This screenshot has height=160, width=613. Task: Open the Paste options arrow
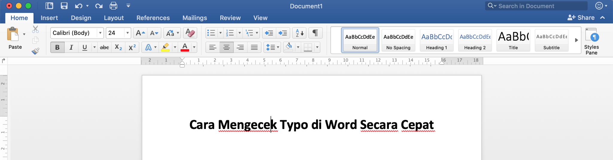[x=24, y=34]
